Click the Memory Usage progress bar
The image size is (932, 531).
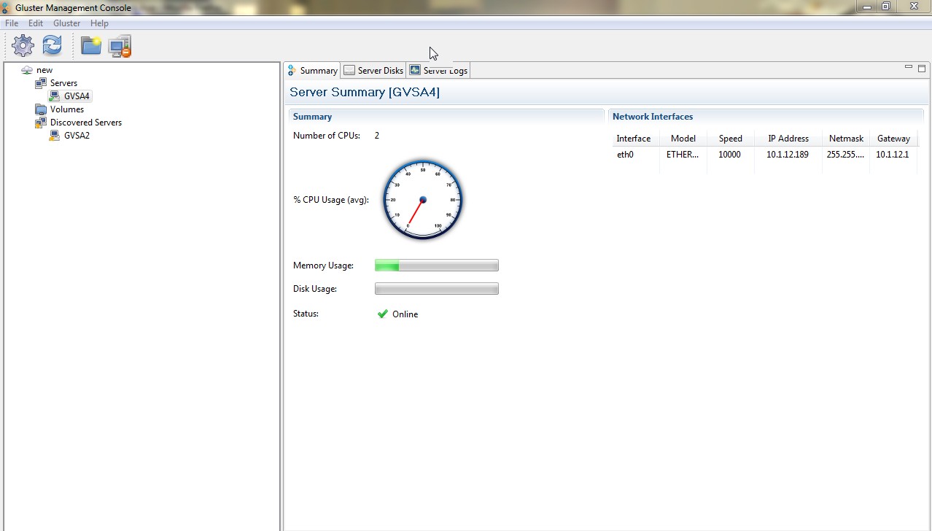click(x=436, y=265)
